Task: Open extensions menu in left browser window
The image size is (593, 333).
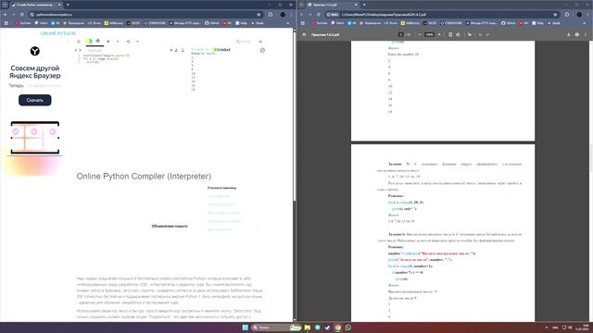Action: [x=271, y=15]
